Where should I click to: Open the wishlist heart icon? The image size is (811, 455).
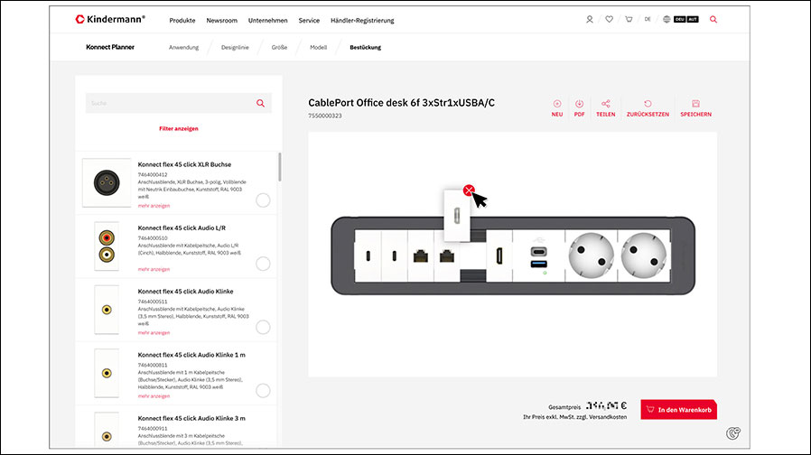(610, 20)
